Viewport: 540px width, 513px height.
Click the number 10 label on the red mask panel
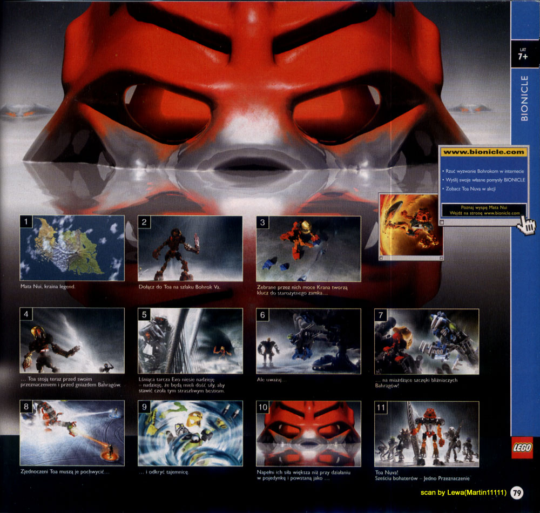263,407
